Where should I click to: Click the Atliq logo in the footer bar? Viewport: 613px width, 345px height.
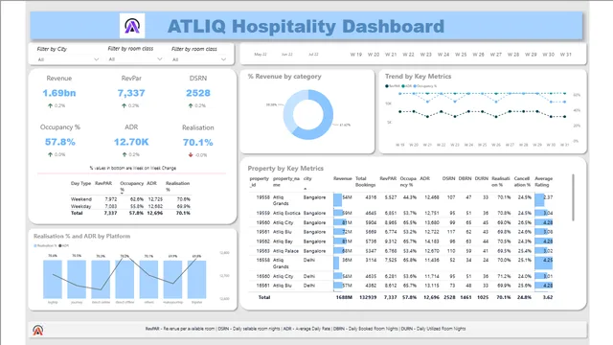38,330
